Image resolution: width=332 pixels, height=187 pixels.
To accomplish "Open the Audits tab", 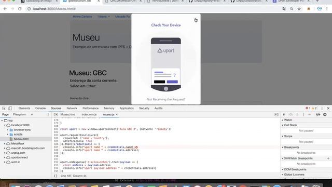I will [158, 109].
